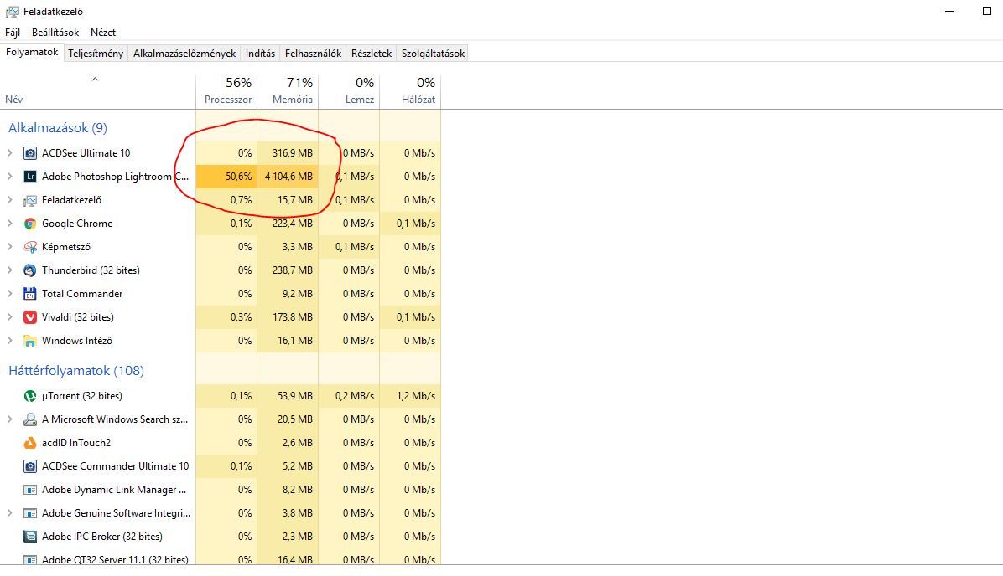Open the Szolgáltatások tab

(x=433, y=54)
